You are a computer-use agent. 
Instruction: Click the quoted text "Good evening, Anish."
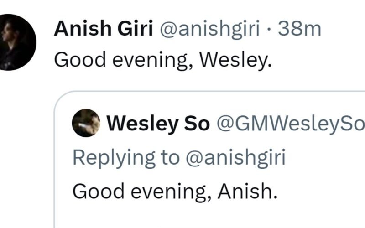pyautogui.click(x=175, y=191)
